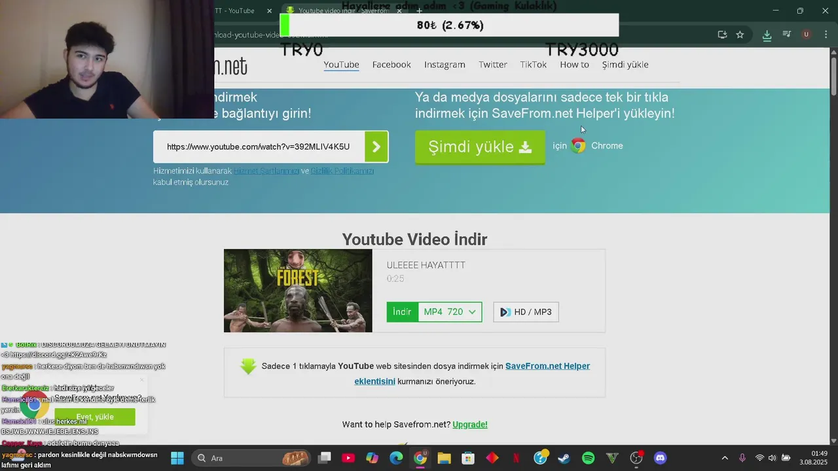
Task: Click the microphone icon in system tray
Action: click(x=742, y=458)
